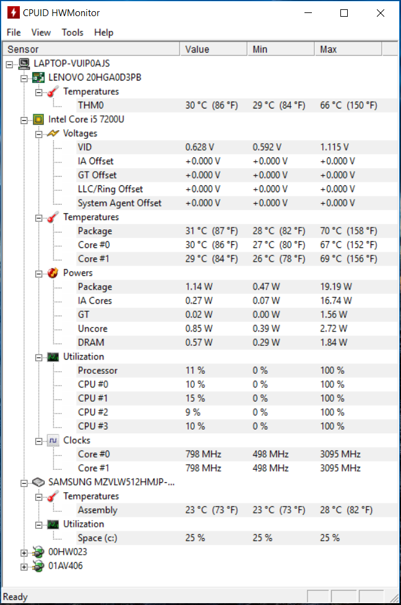The width and height of the screenshot is (401, 605).
Task: Collapse the SAMSUNG drive node
Action: 24,483
